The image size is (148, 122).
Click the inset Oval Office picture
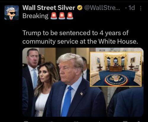tap(116, 69)
